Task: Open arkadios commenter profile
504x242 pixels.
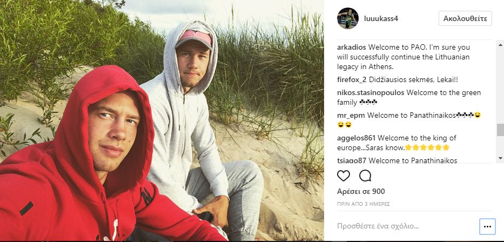Action: pyautogui.click(x=352, y=47)
